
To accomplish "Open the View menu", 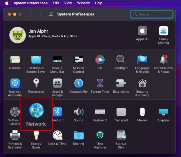I will click(68, 3).
